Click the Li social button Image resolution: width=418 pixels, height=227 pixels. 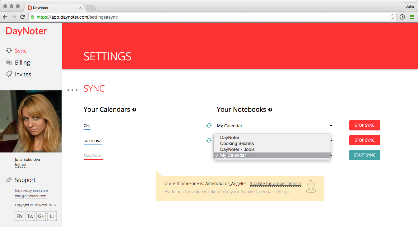[52, 216]
